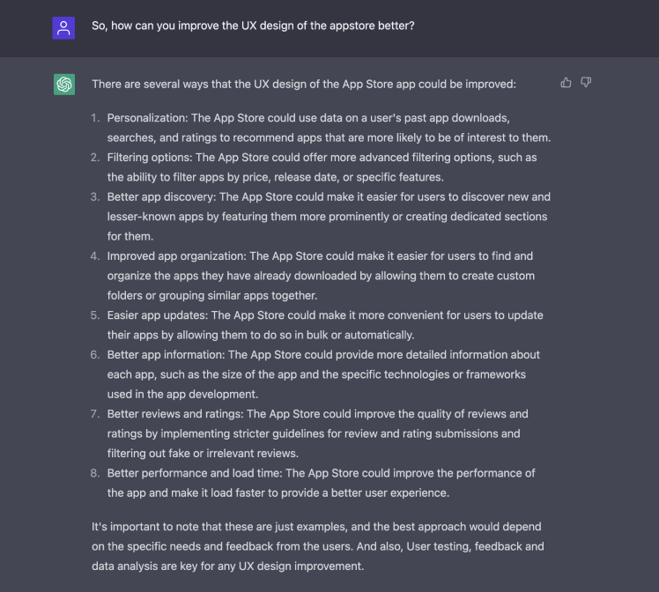Image resolution: width=659 pixels, height=592 pixels.
Task: Click the purple user avatar icon
Action: click(63, 27)
